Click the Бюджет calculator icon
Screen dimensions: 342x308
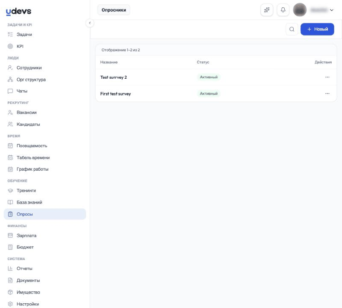point(10,247)
